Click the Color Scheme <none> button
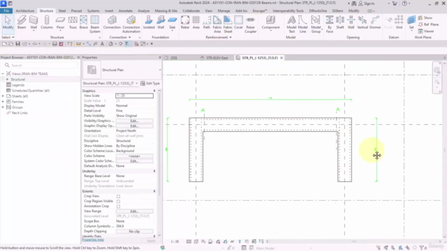 134,156
